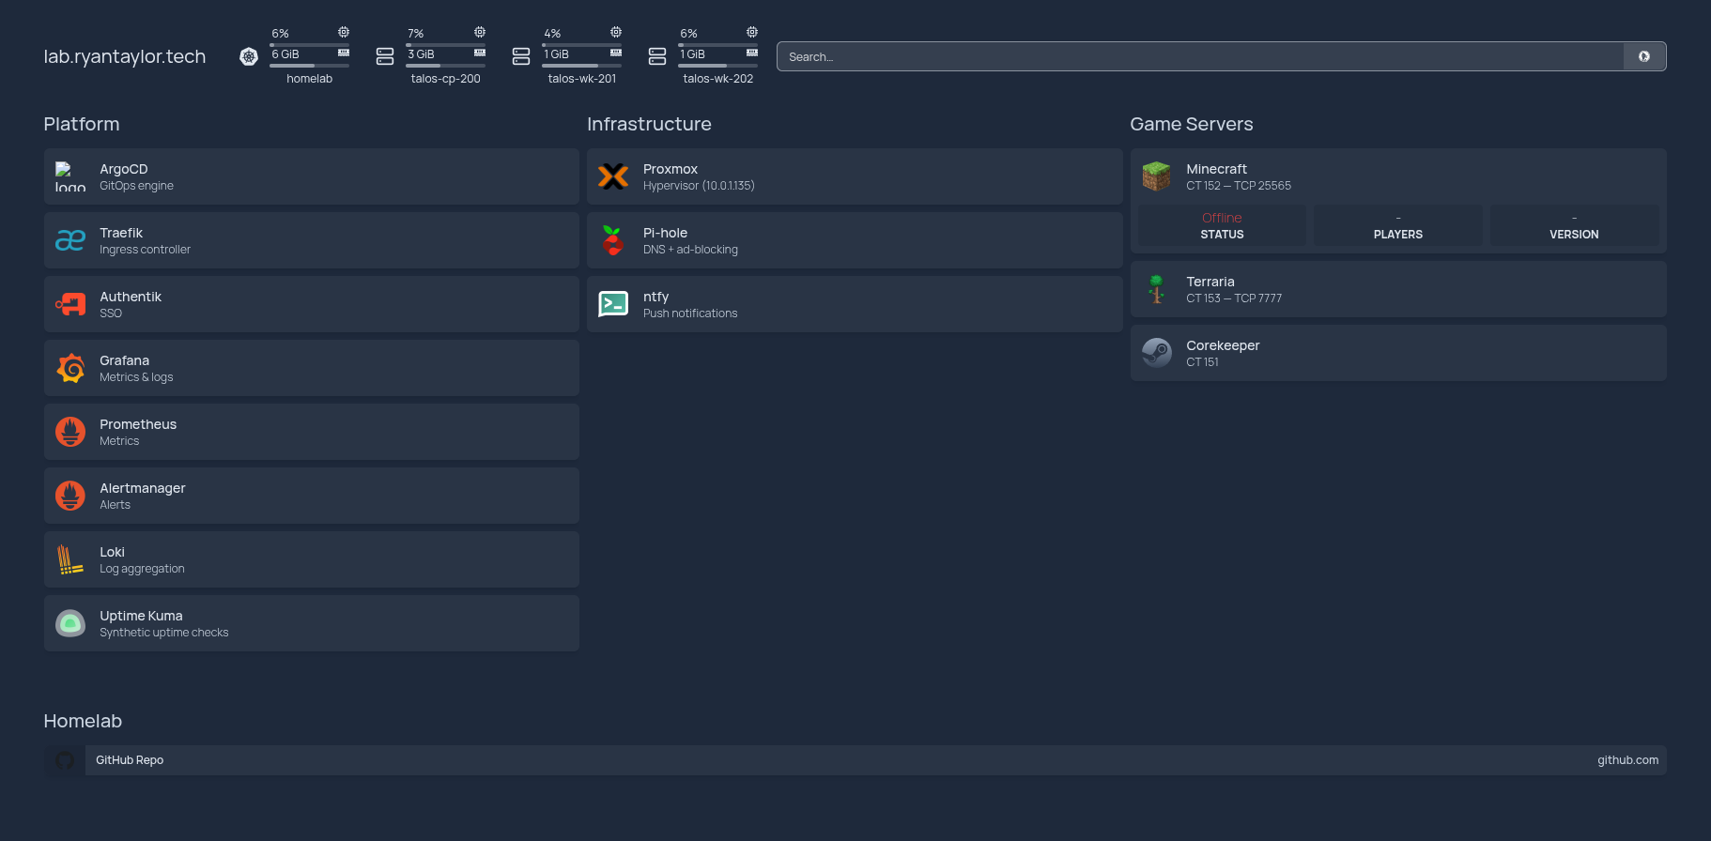
Task: Click the Prometheus flame logo icon
Action: tap(70, 432)
